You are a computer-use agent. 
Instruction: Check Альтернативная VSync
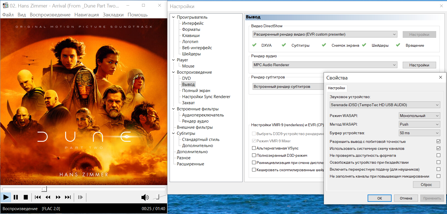(254, 148)
